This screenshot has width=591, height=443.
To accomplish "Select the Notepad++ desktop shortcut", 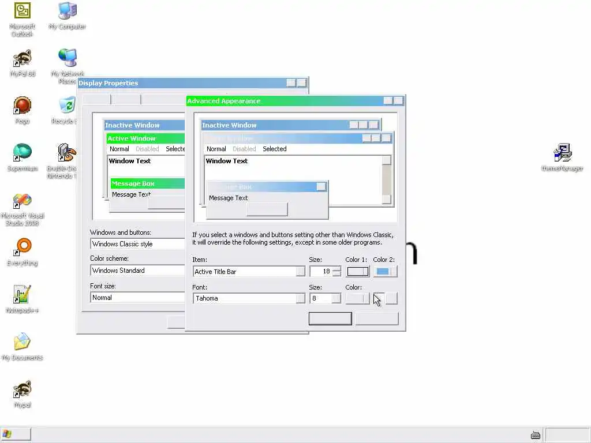I will coord(23,299).
